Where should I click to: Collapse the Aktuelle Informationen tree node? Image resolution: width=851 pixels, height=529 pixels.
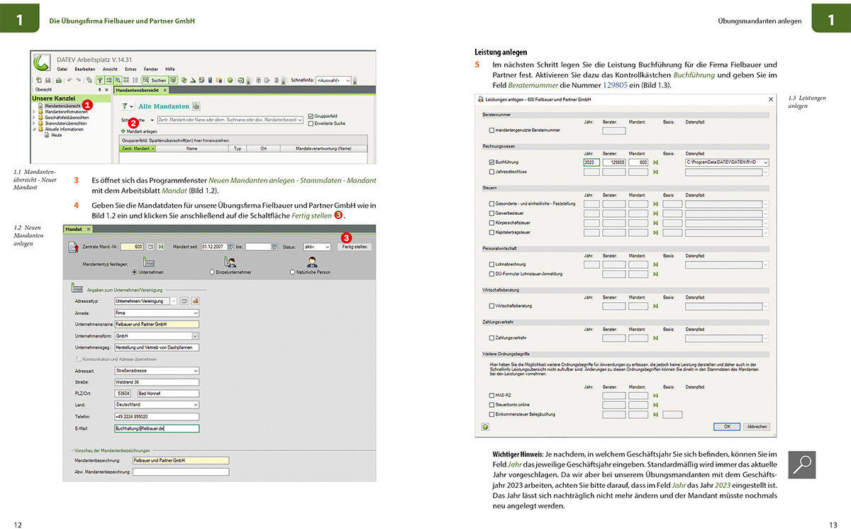(x=33, y=129)
